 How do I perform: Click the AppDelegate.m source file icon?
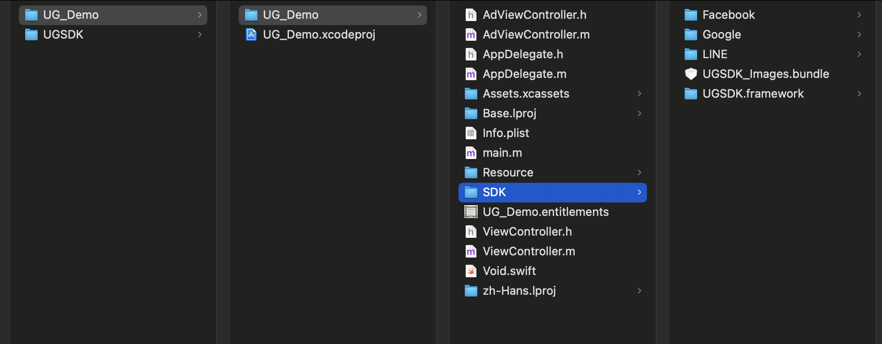pyautogui.click(x=471, y=74)
